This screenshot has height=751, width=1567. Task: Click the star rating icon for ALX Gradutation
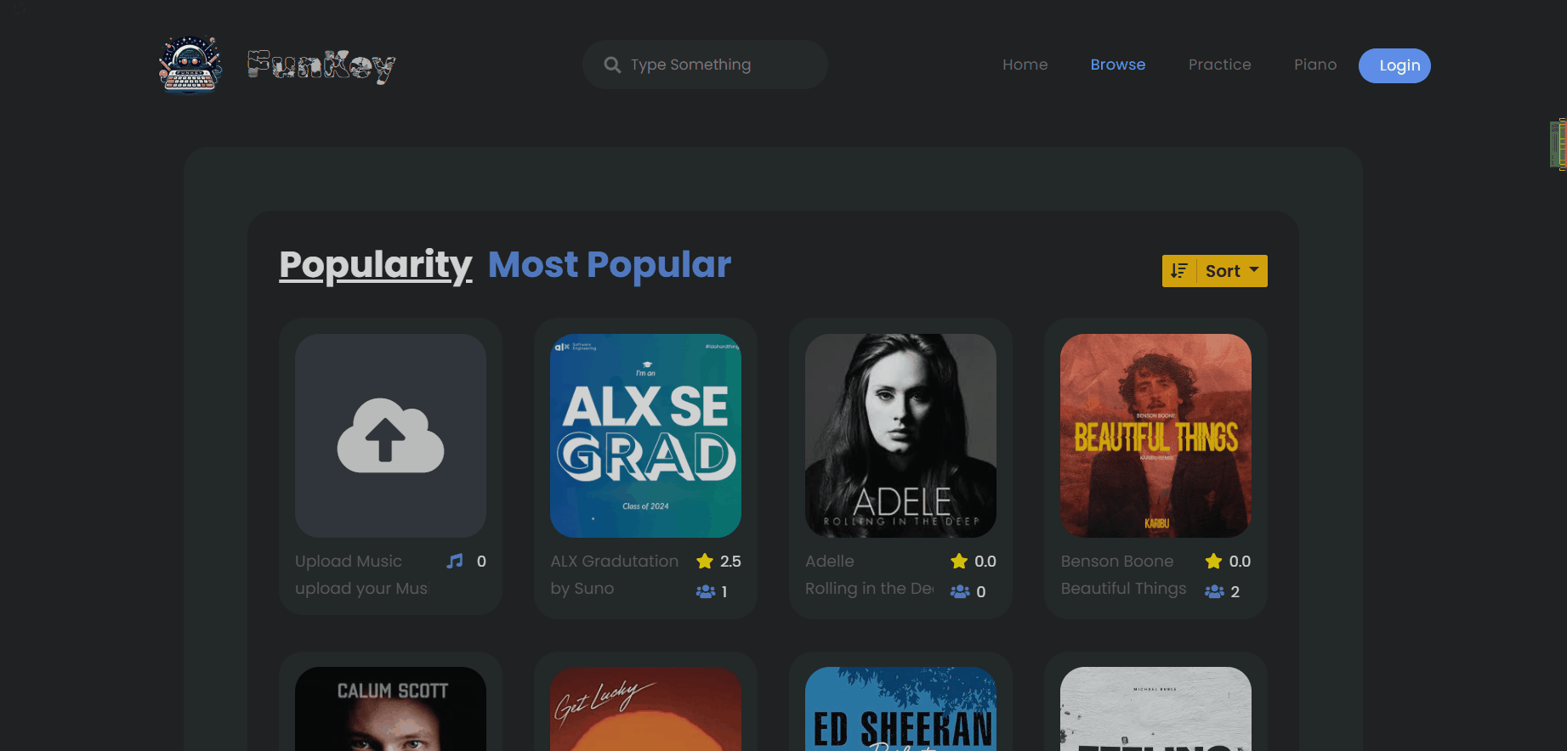point(704,562)
